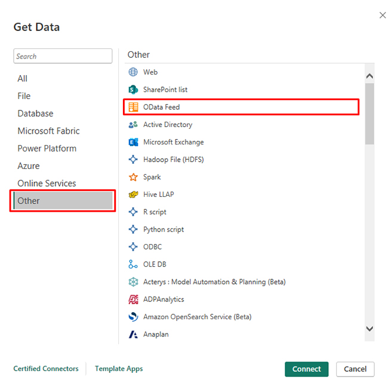Open the Microsoft Fabric category

48,131
